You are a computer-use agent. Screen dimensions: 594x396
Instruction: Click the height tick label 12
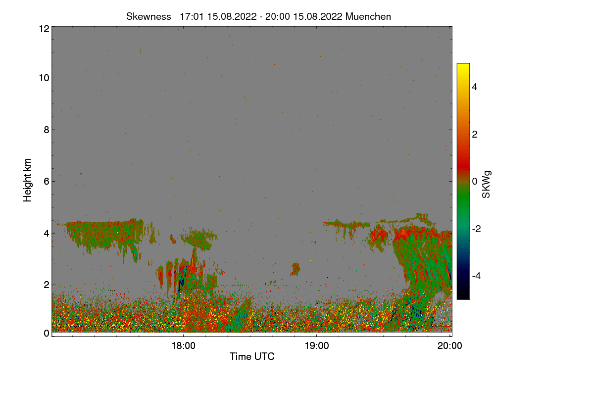pos(43,29)
